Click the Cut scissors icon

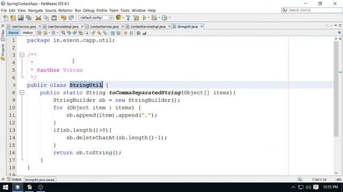[38, 18]
